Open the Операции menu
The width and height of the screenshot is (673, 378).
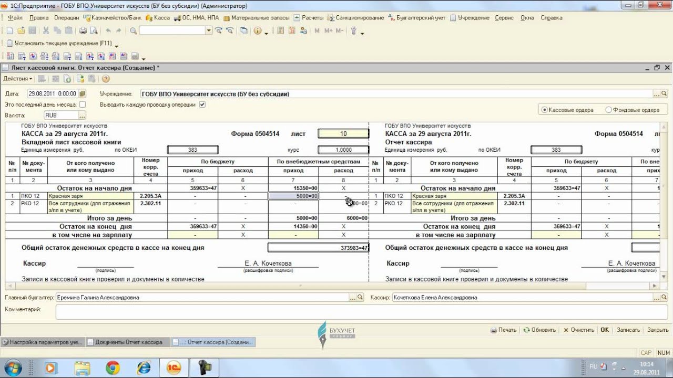pyautogui.click(x=67, y=17)
